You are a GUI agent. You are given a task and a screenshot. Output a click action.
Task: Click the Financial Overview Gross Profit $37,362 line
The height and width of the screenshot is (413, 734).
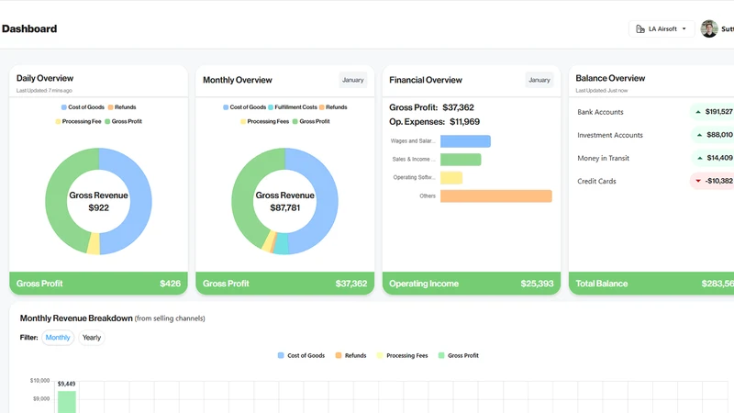tap(431, 107)
